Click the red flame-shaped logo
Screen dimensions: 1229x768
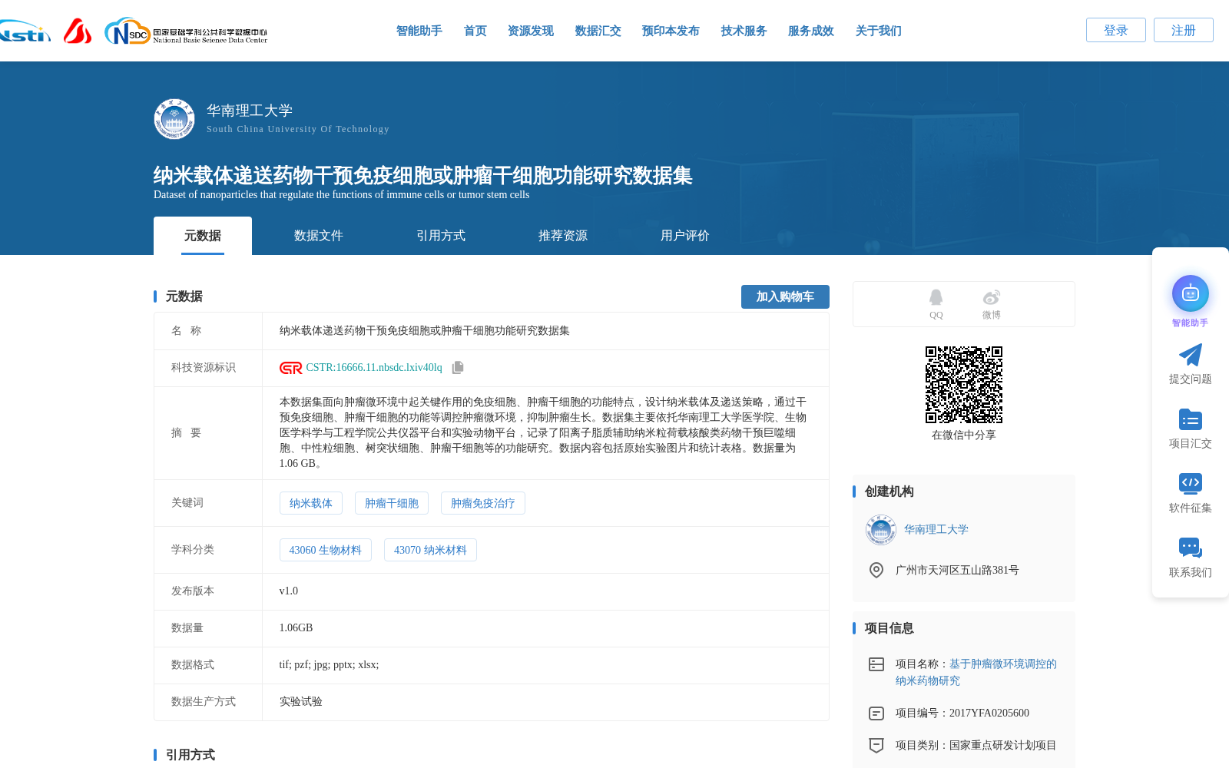click(x=78, y=31)
